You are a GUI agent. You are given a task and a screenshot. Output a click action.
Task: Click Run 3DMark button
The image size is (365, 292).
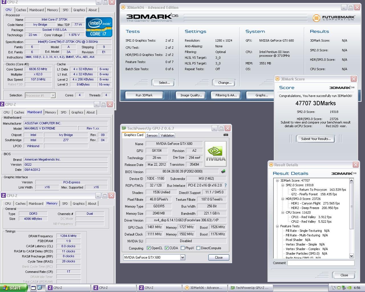144,95
